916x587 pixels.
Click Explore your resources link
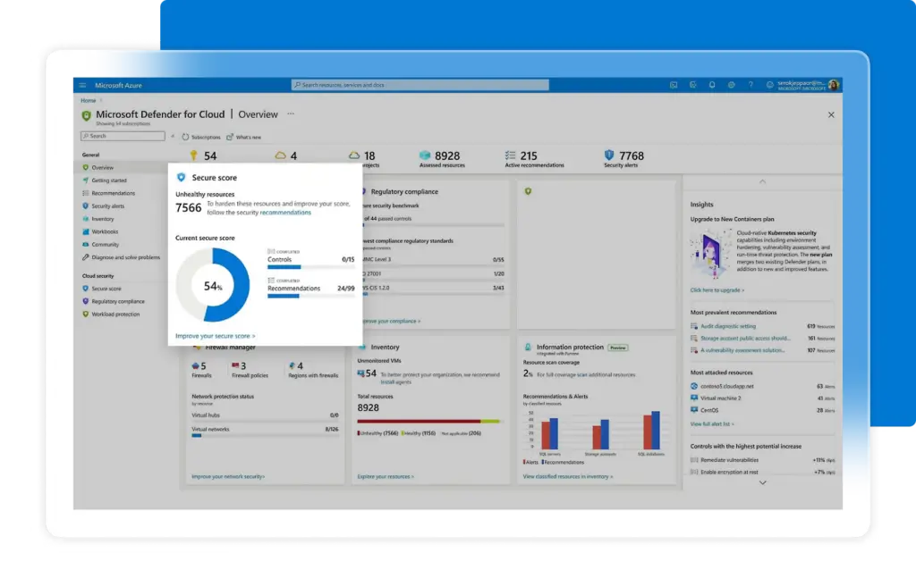pyautogui.click(x=386, y=477)
